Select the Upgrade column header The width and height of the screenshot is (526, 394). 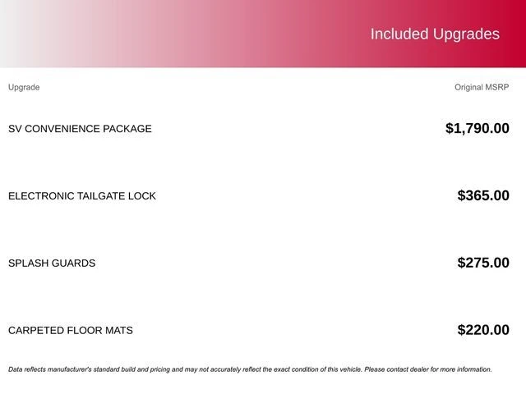(24, 87)
